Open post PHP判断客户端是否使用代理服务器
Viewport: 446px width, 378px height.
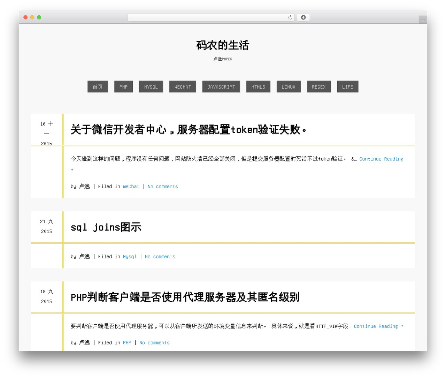click(x=185, y=297)
